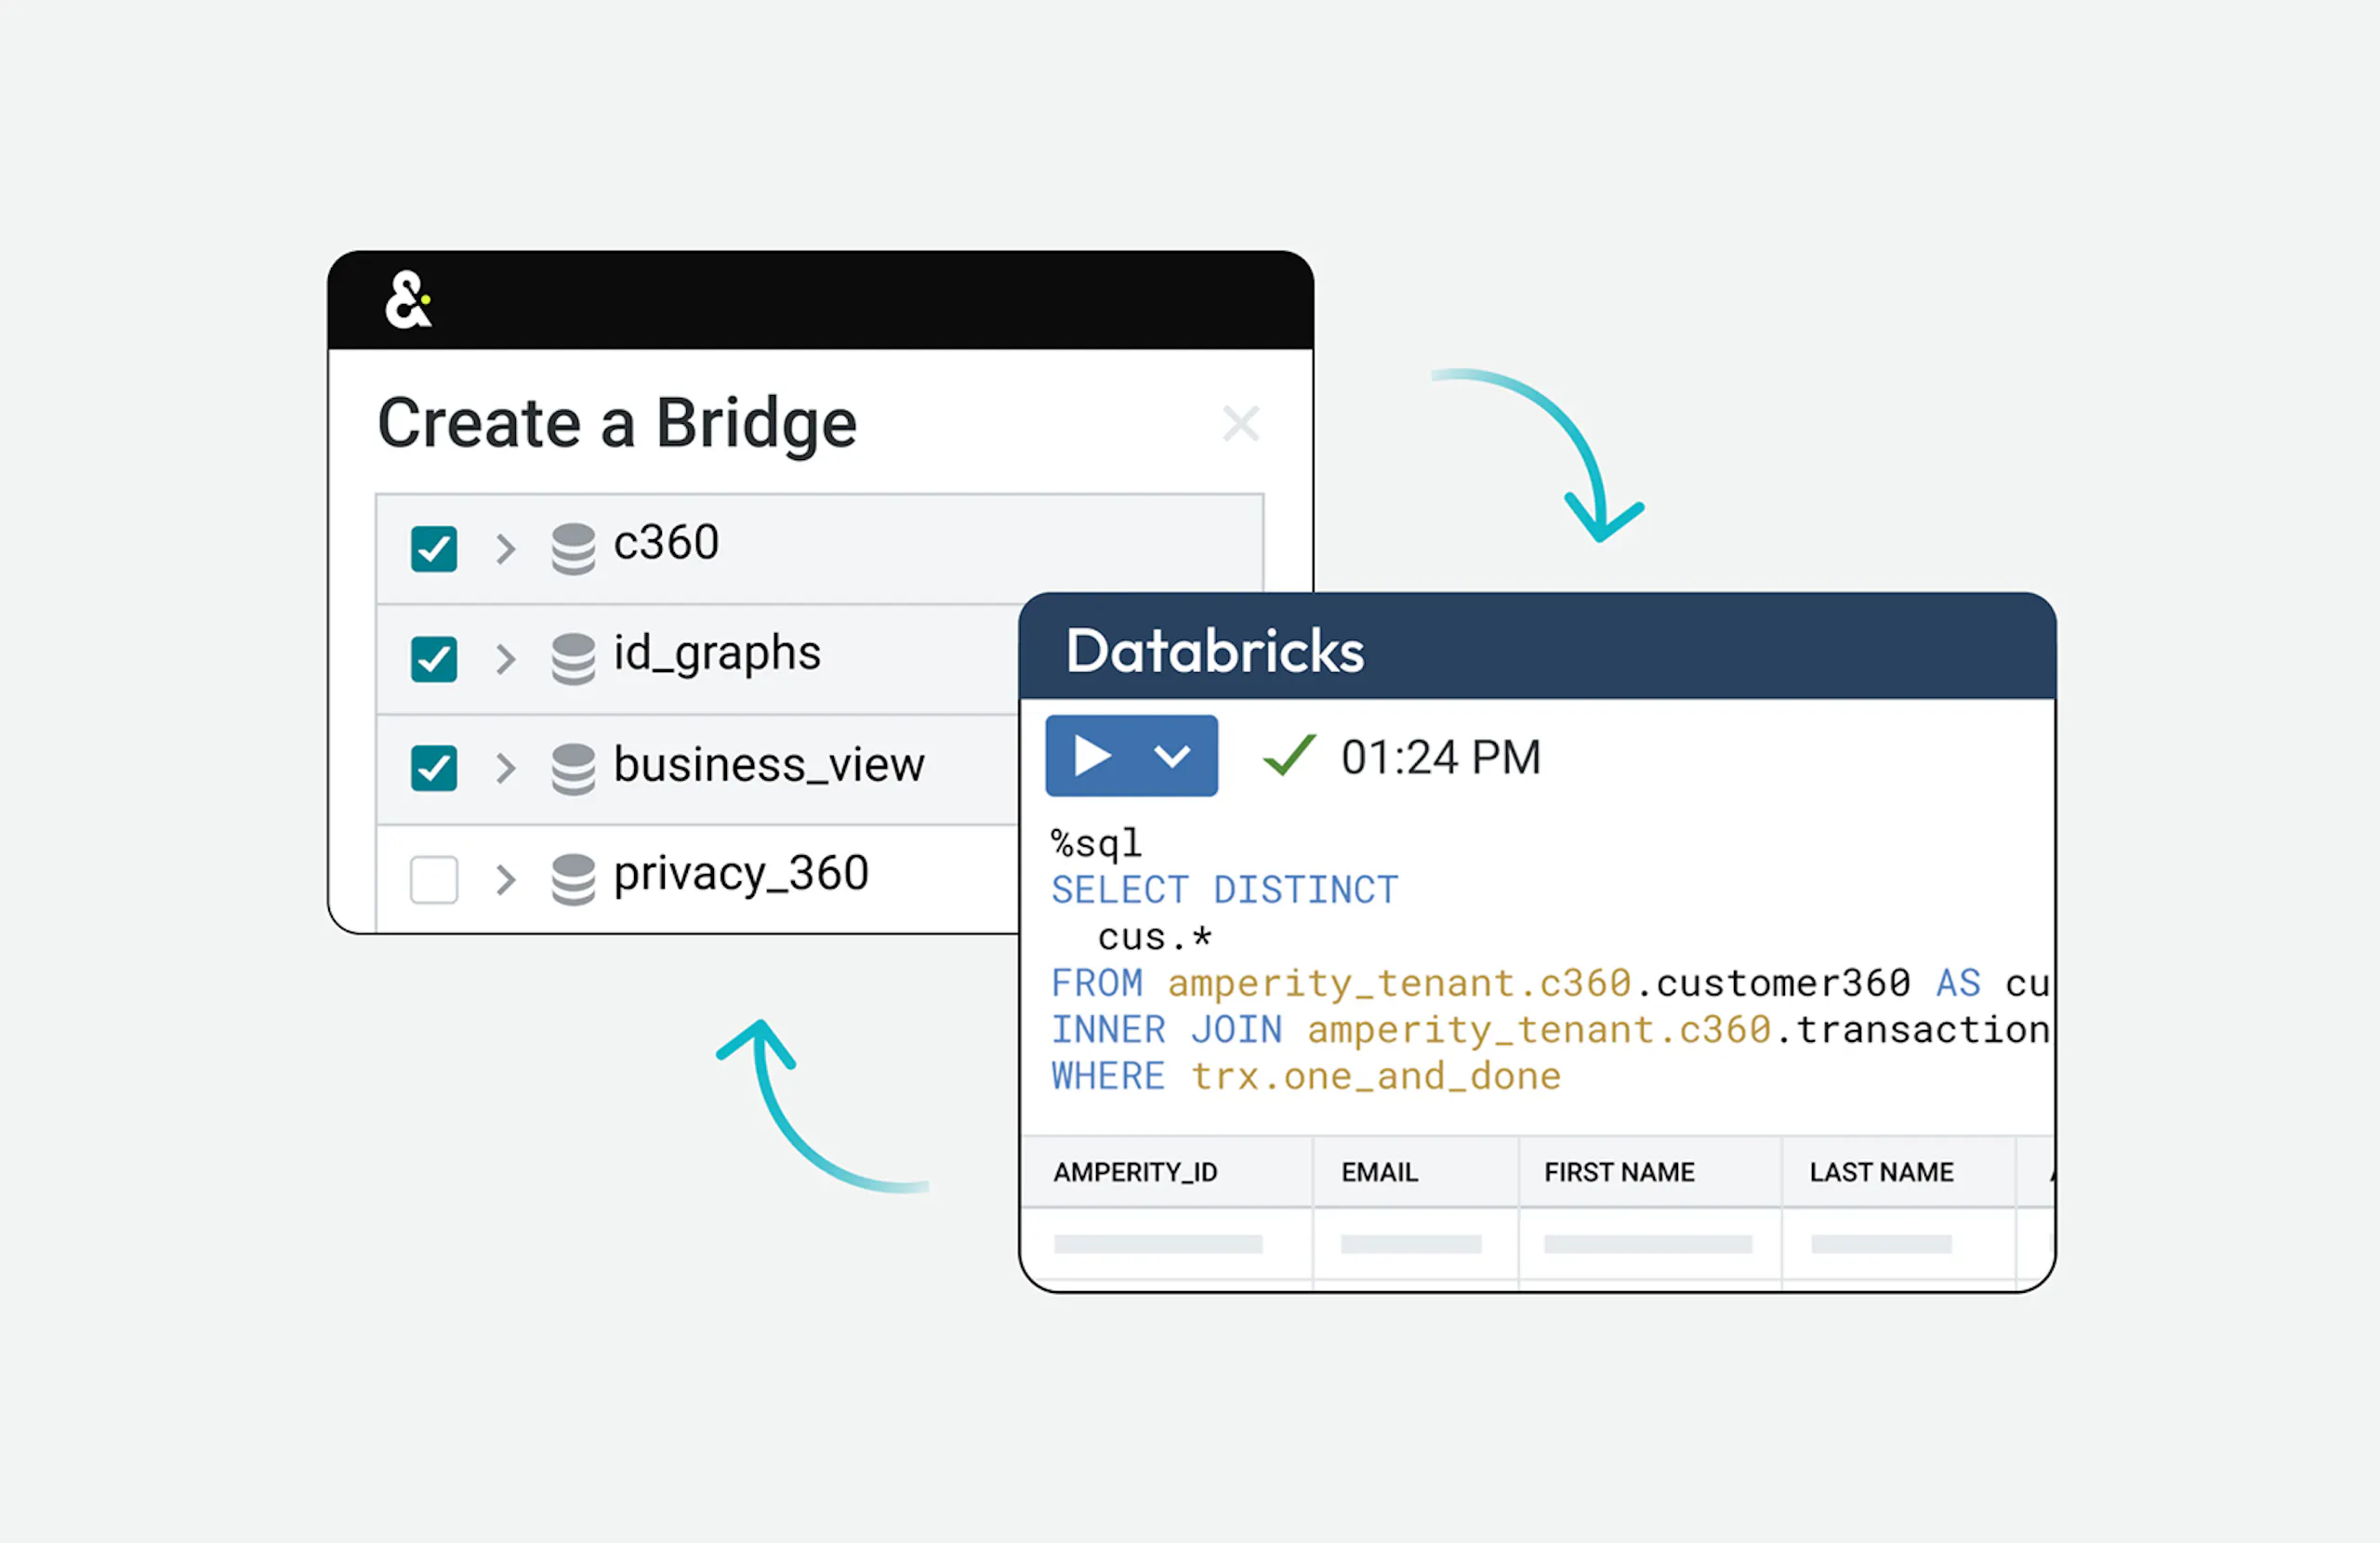The width and height of the screenshot is (2380, 1543).
Task: Expand the c360 database chevron
Action: tap(506, 548)
